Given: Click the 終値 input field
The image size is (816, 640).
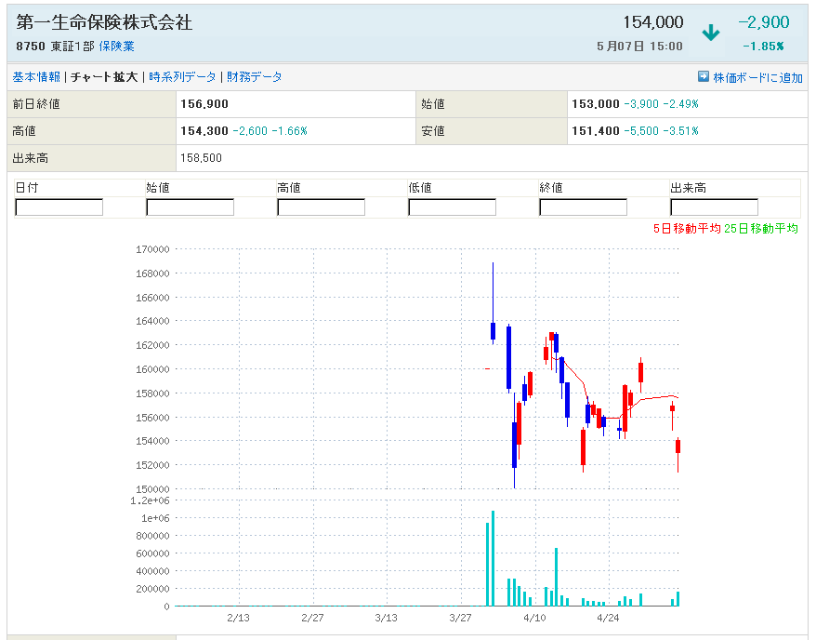Looking at the screenshot, I should [x=584, y=207].
